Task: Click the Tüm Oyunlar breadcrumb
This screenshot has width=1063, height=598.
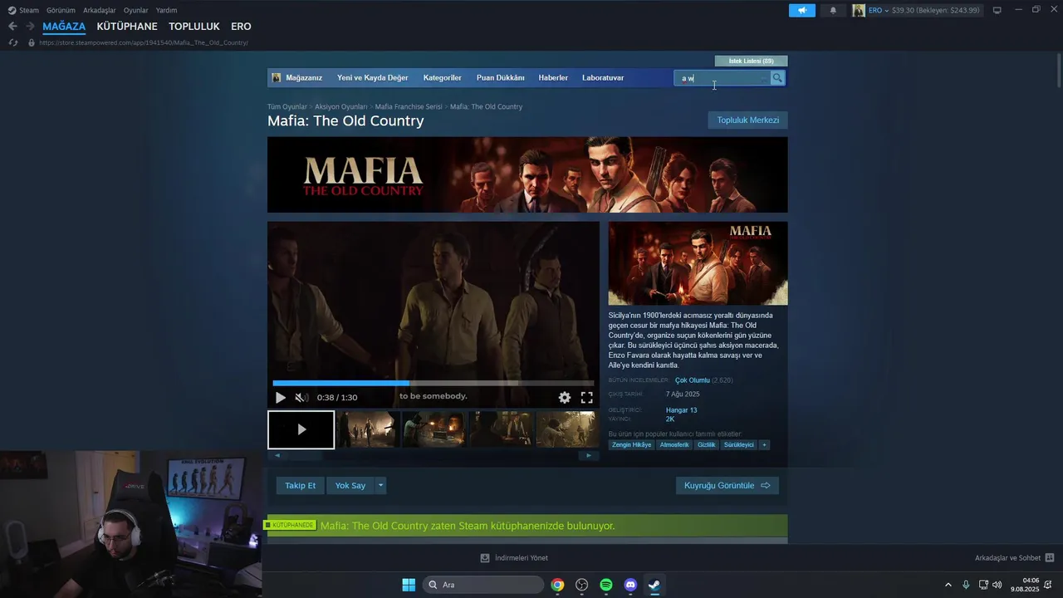Action: pos(287,107)
